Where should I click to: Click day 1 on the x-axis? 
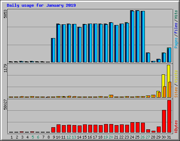point(12,137)
